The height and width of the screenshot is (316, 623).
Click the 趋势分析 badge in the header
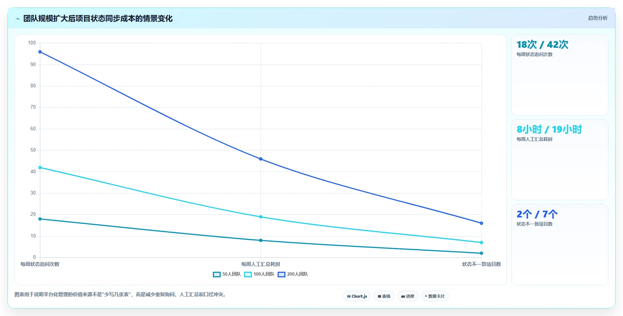point(598,18)
